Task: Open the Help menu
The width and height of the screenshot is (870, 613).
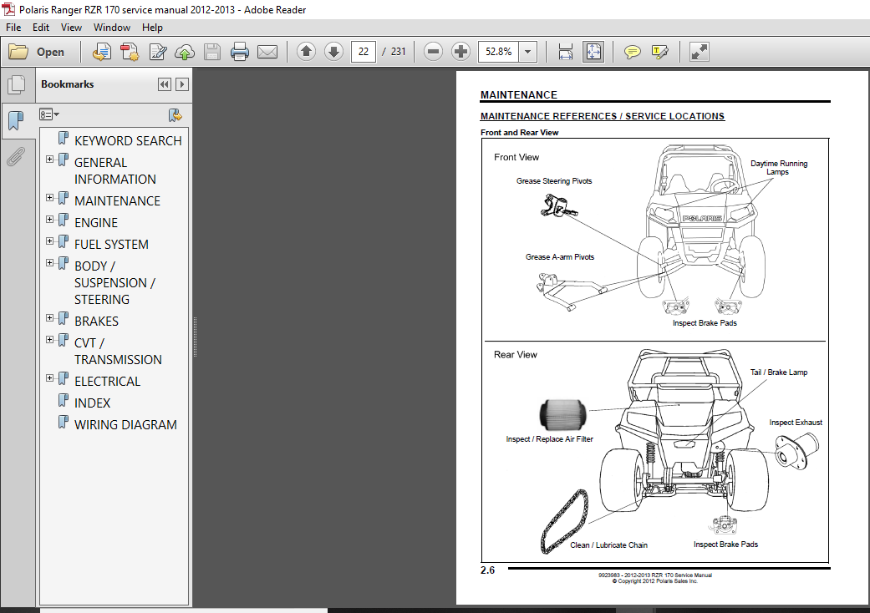Action: [x=152, y=28]
